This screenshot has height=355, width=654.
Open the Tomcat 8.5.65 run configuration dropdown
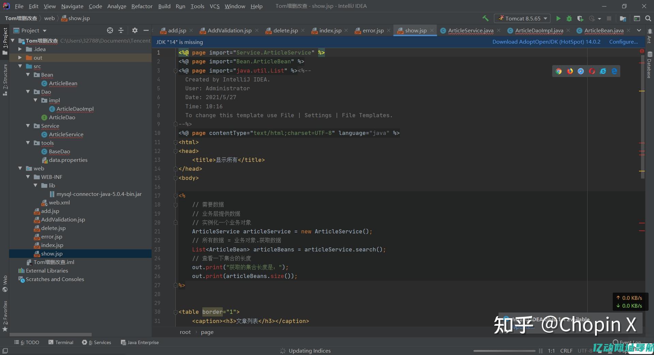pos(522,18)
